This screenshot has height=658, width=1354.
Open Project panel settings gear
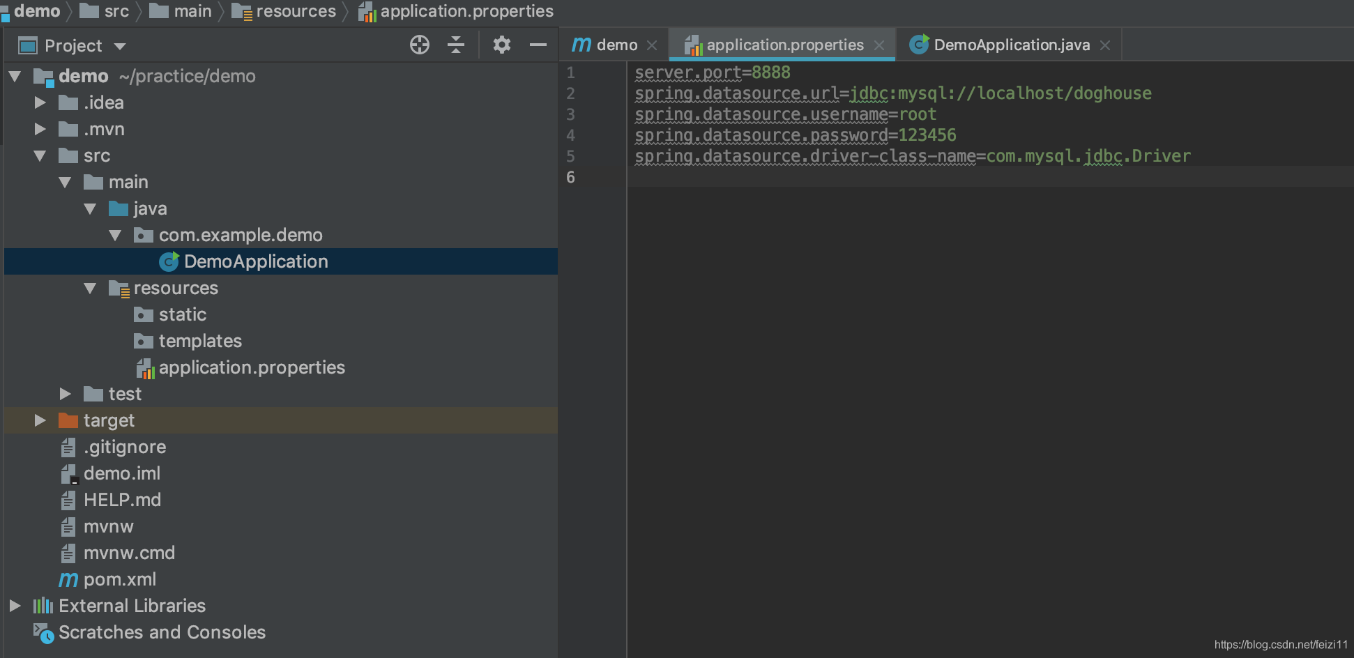pos(502,45)
